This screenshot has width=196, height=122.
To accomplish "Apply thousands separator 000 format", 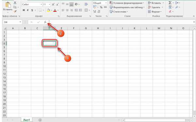I will tap(105, 7).
